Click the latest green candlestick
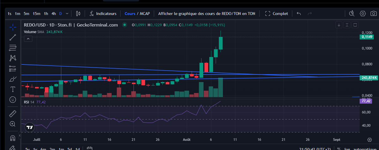The width and height of the screenshot is (379, 150). click(220, 43)
